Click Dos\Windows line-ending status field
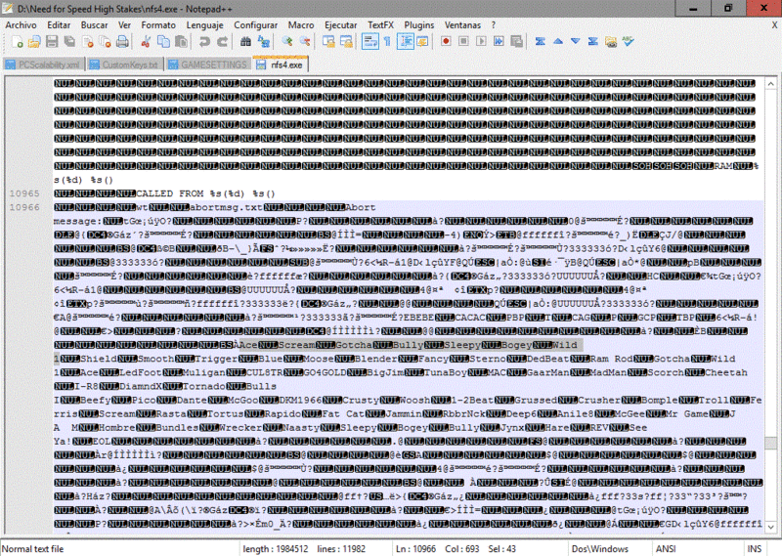782x556 pixels. (x=600, y=548)
